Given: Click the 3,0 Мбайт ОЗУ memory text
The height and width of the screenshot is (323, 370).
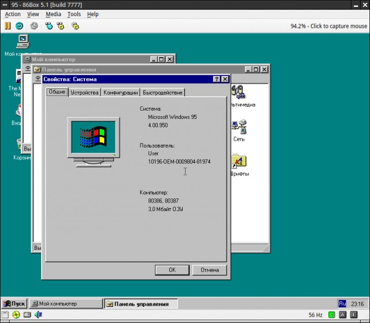Looking at the screenshot, I should [165, 209].
